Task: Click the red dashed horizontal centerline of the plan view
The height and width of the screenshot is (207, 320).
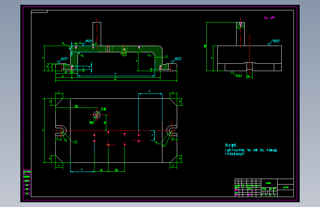Action: tap(115, 131)
